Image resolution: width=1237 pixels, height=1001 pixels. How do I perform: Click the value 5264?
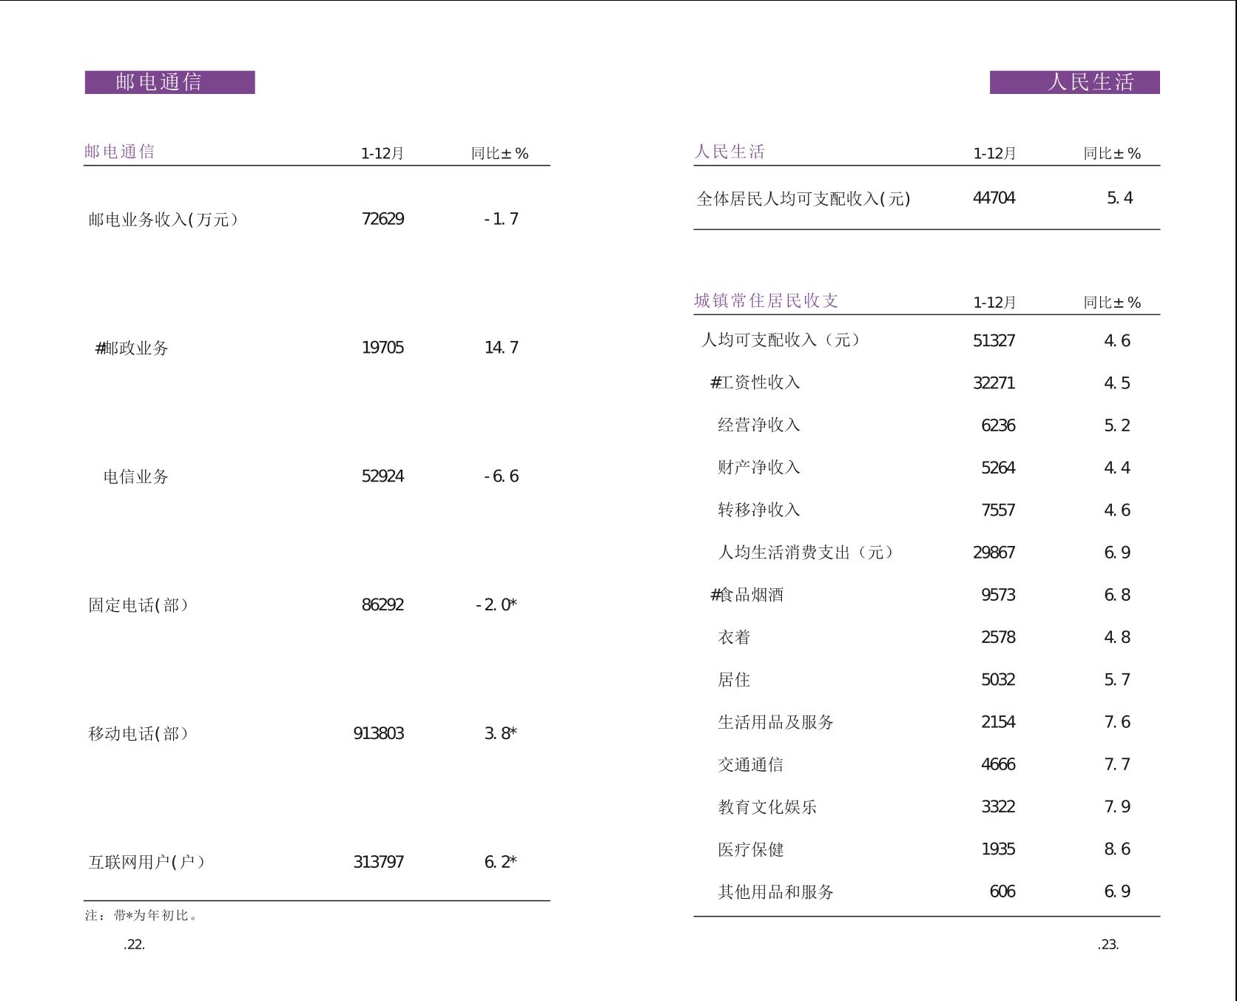[998, 468]
